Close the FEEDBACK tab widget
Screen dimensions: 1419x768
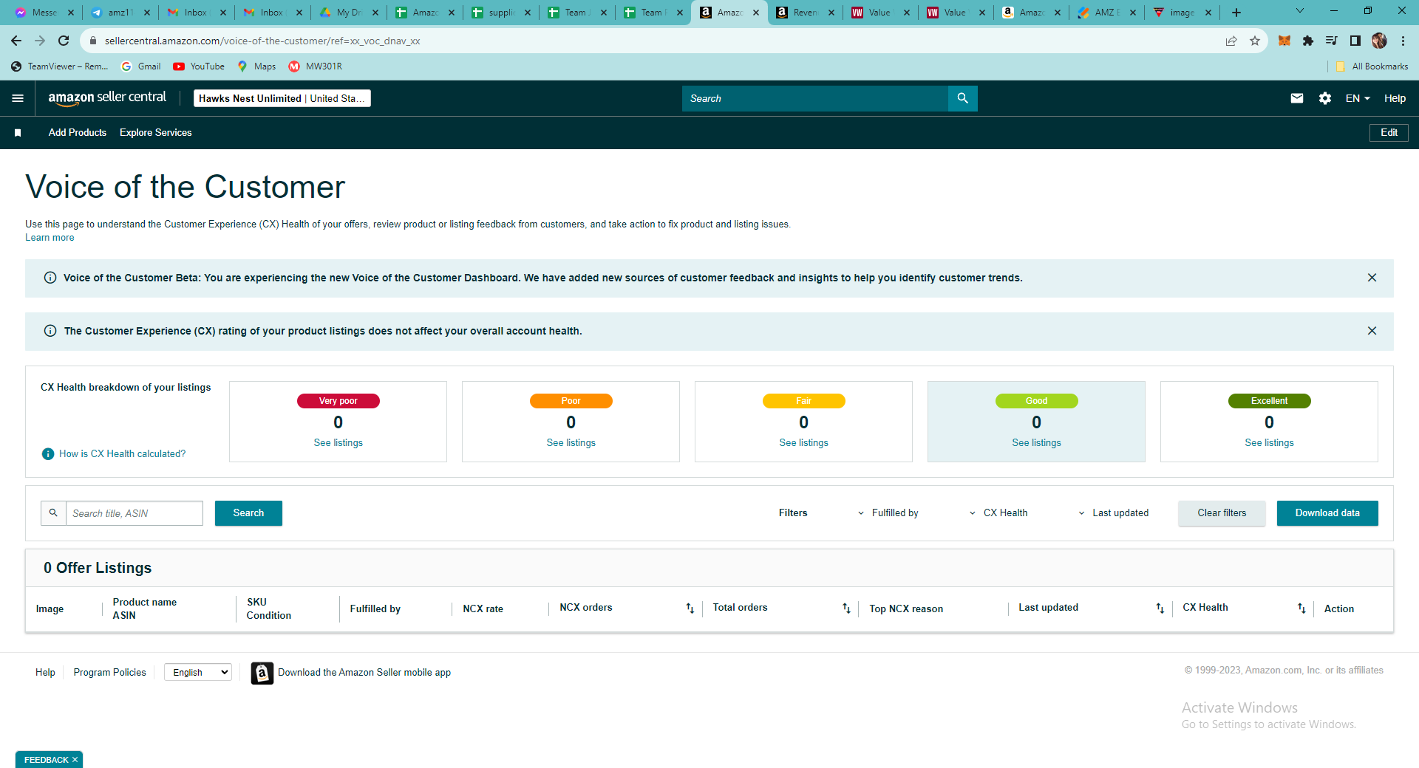point(75,760)
